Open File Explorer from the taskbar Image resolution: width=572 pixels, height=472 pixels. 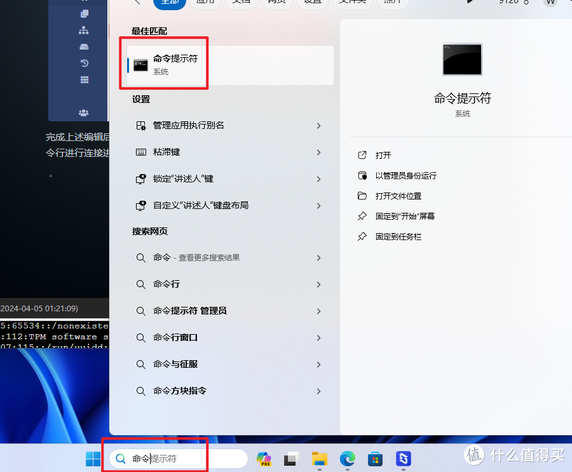(x=319, y=458)
